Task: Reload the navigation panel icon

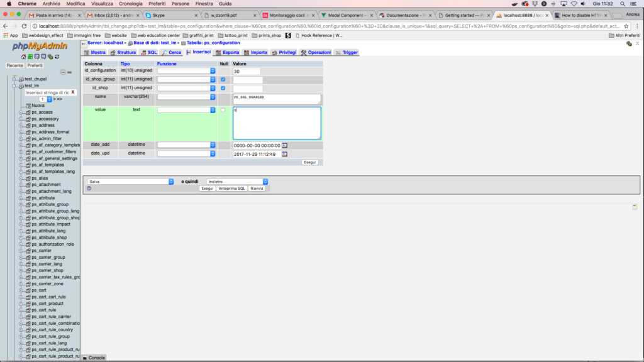Action: 57,57
